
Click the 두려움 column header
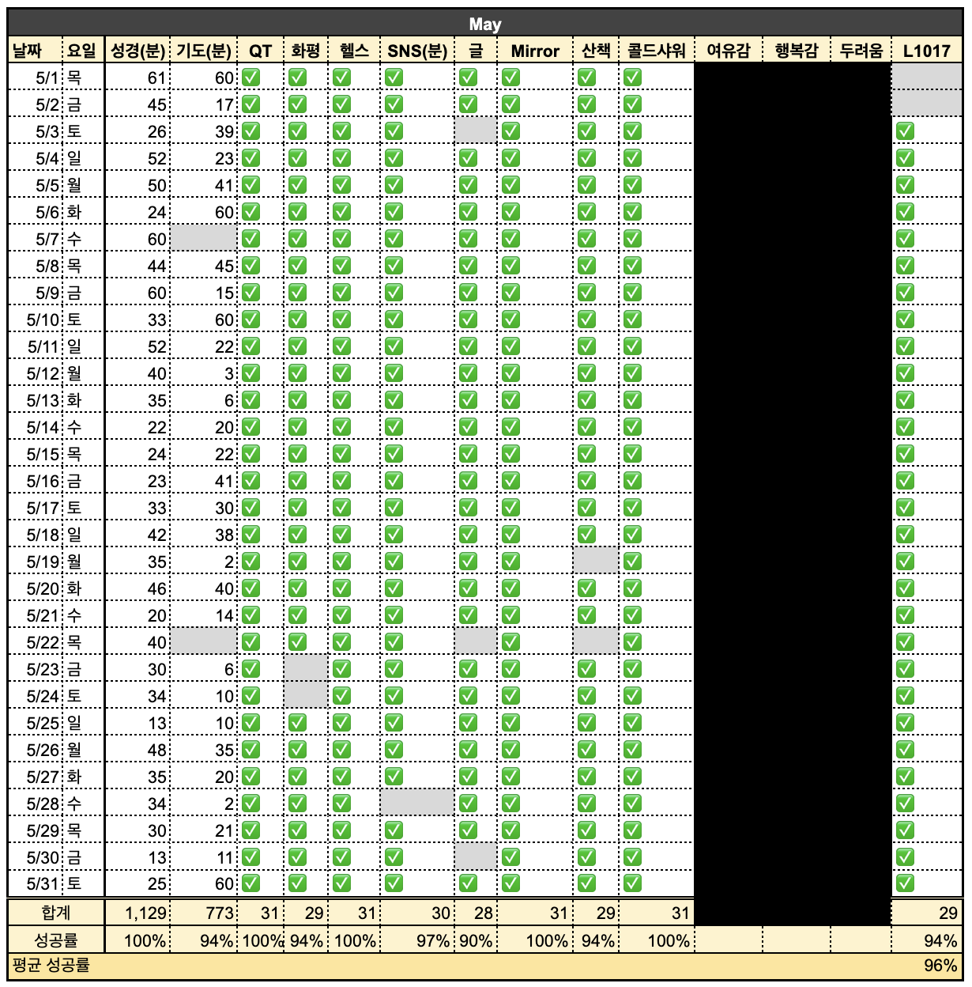pos(861,51)
